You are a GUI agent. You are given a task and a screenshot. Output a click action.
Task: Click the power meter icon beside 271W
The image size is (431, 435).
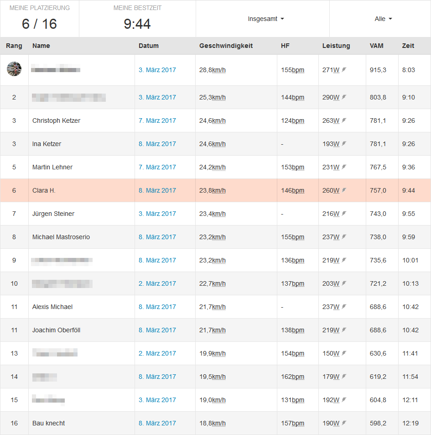(344, 70)
